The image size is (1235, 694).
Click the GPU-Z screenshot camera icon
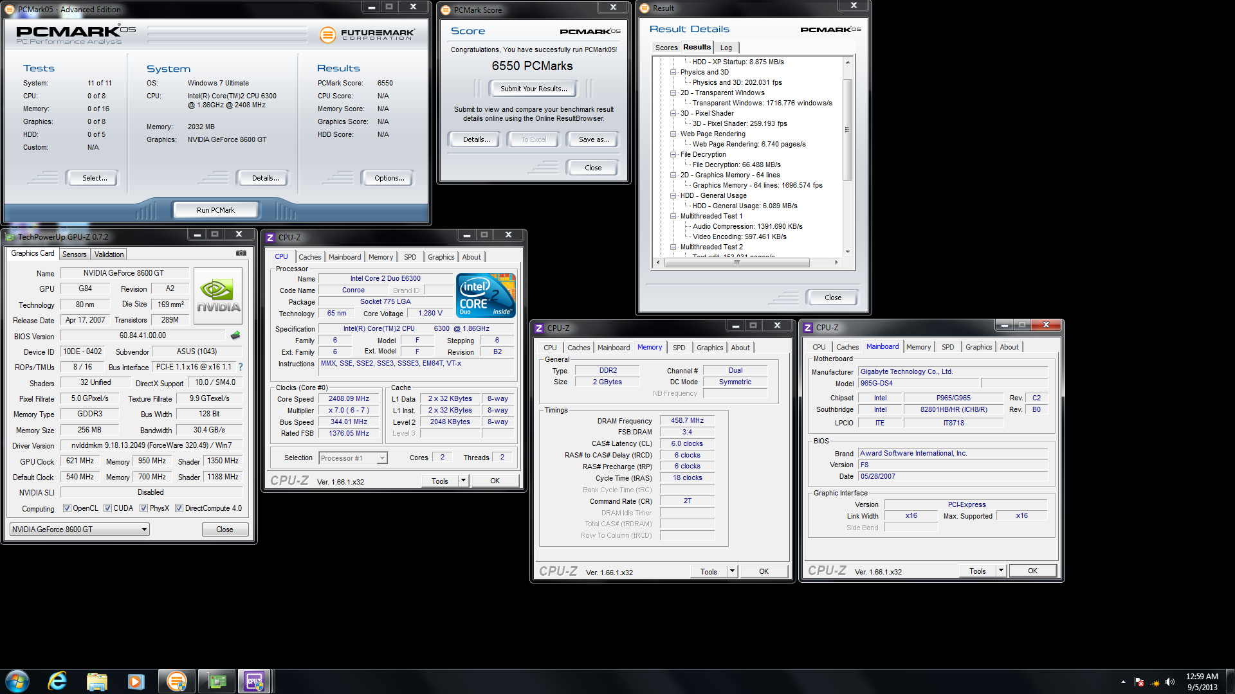click(241, 253)
